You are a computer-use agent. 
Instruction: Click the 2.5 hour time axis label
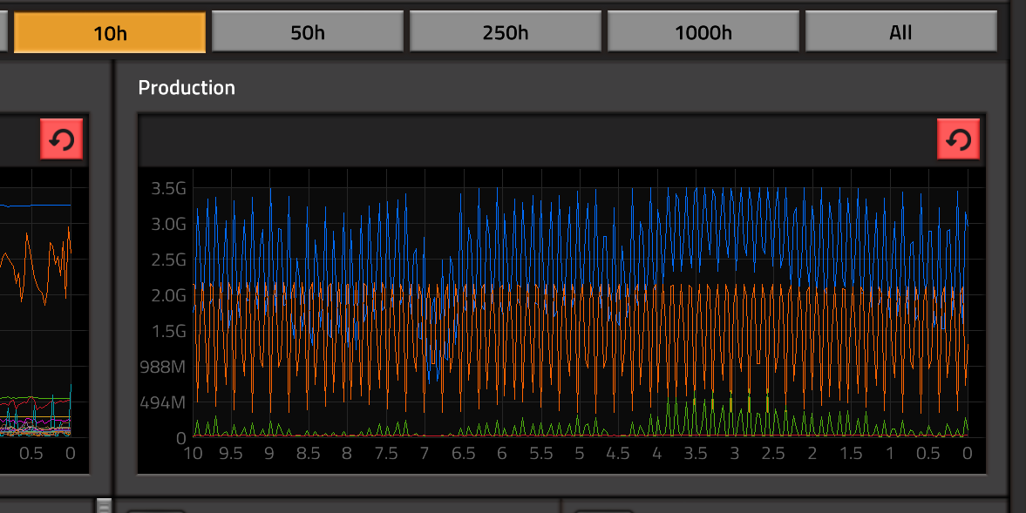(773, 454)
